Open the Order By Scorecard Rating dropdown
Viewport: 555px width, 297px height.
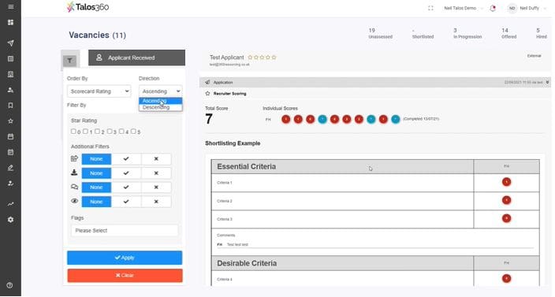(99, 91)
